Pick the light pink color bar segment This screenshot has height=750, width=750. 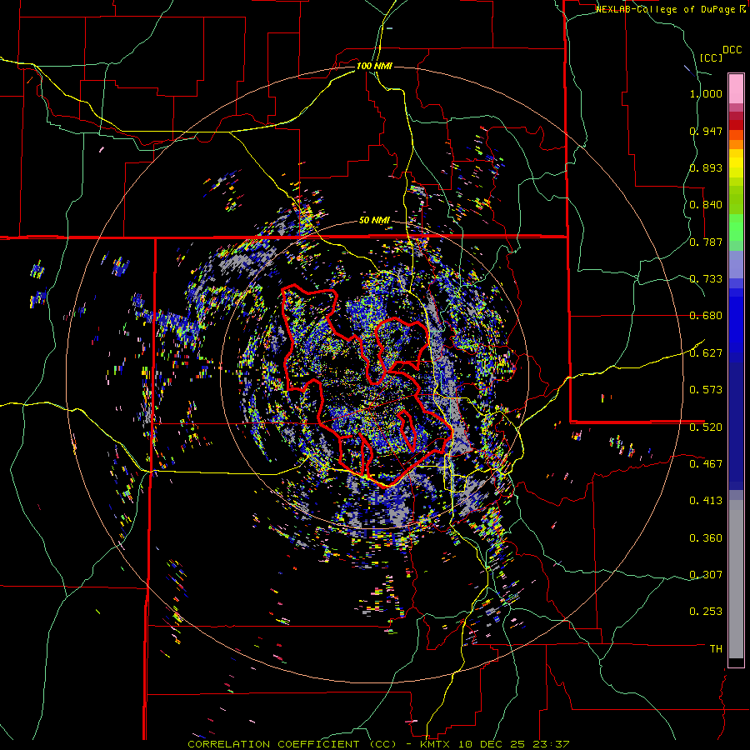coord(736,89)
